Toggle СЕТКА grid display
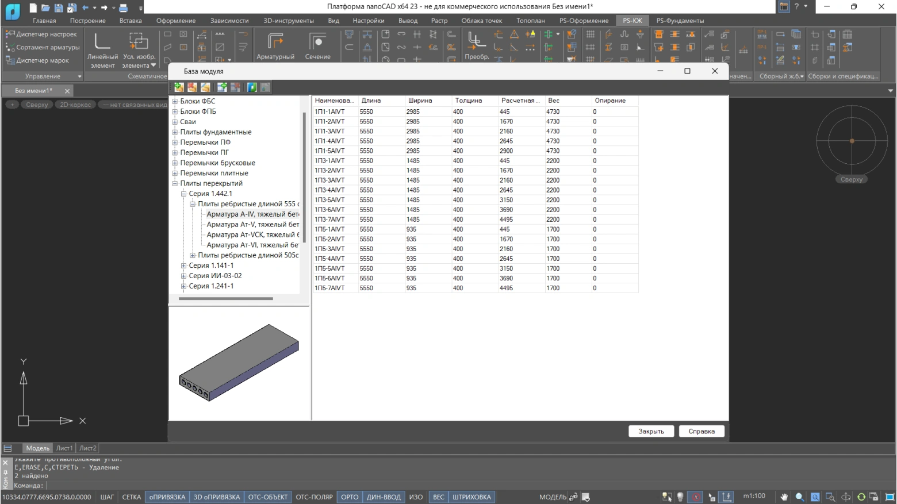This screenshot has height=504, width=897. 131,497
